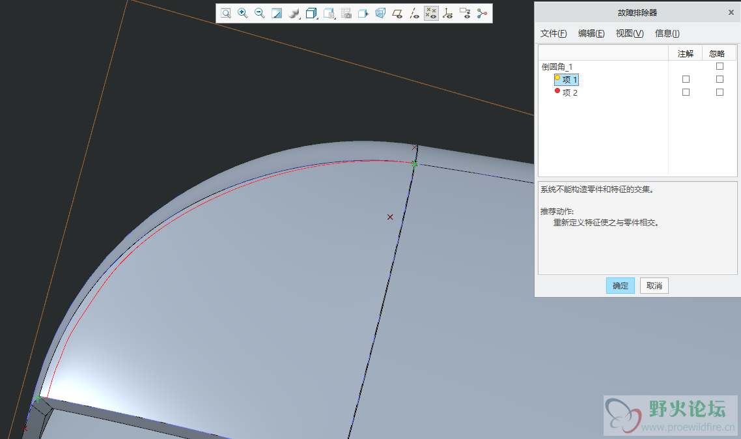Viewport: 741px width, 439px height.
Task: Open the 信息(I) menu
Action: [667, 34]
